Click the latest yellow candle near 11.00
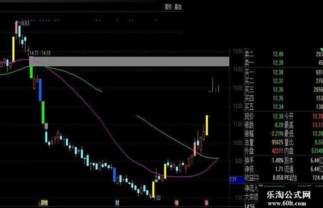Image resolution: width=323 pixels, height=208 pixels. pyautogui.click(x=207, y=125)
